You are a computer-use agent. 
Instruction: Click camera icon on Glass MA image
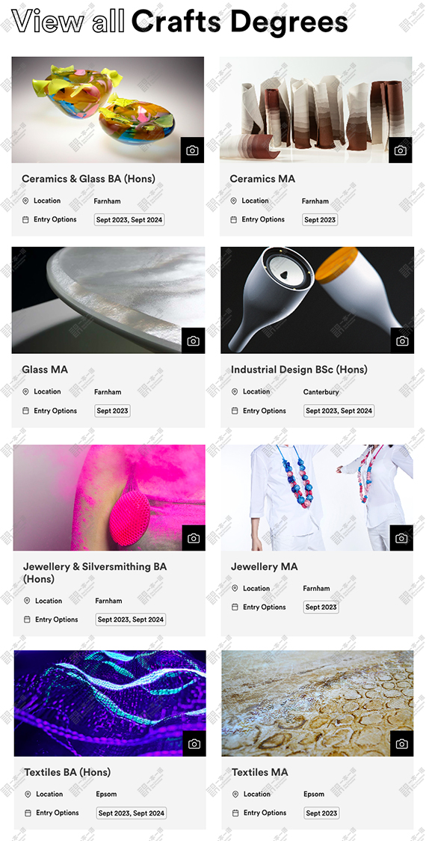tap(193, 340)
